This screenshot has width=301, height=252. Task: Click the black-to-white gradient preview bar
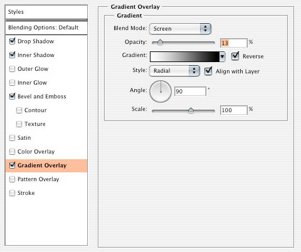[184, 56]
